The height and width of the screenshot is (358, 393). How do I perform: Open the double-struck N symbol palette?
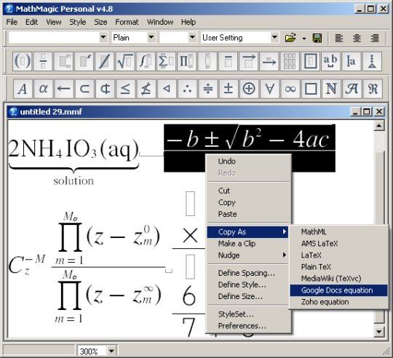coord(331,89)
